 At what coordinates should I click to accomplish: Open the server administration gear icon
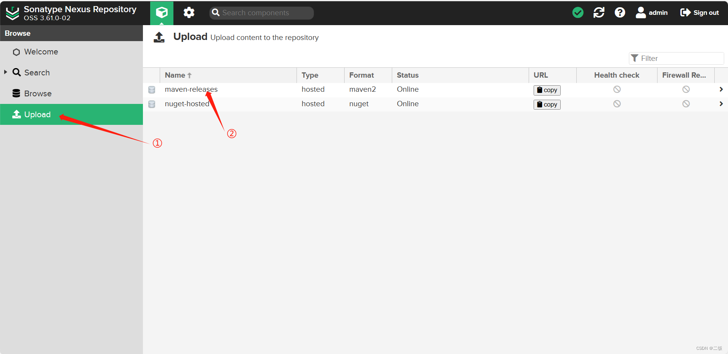coord(189,13)
